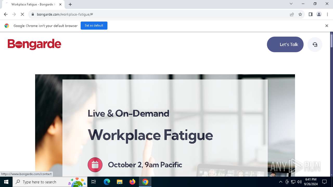This screenshot has width=333, height=187.
Task: Expand the tab search dropdown
Action: [x=291, y=4]
